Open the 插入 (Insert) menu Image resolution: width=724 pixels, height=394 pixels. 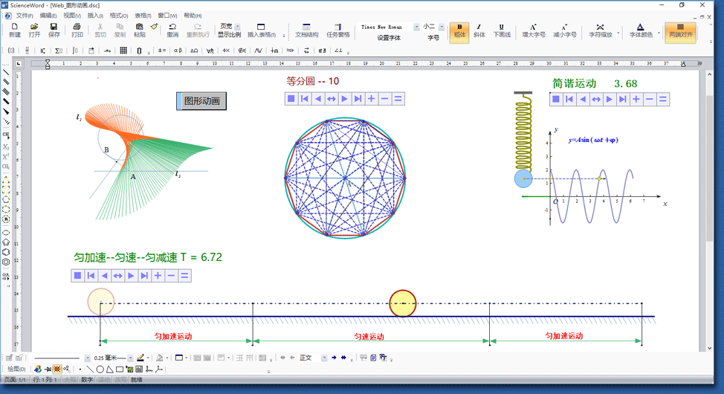pyautogui.click(x=95, y=15)
